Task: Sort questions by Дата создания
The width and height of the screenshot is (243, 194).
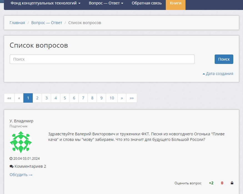Action: 218,74
